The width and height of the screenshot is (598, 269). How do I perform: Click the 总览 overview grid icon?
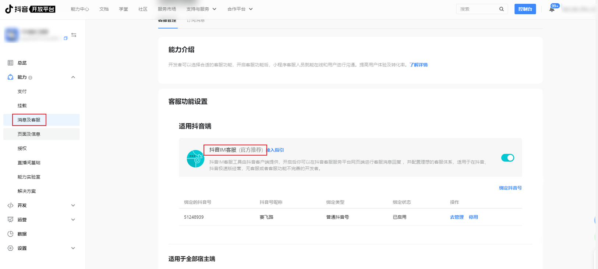[x=10, y=63]
